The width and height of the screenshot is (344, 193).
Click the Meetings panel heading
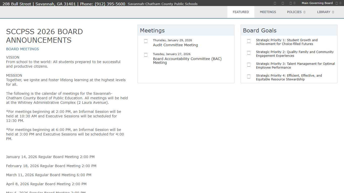tap(152, 30)
